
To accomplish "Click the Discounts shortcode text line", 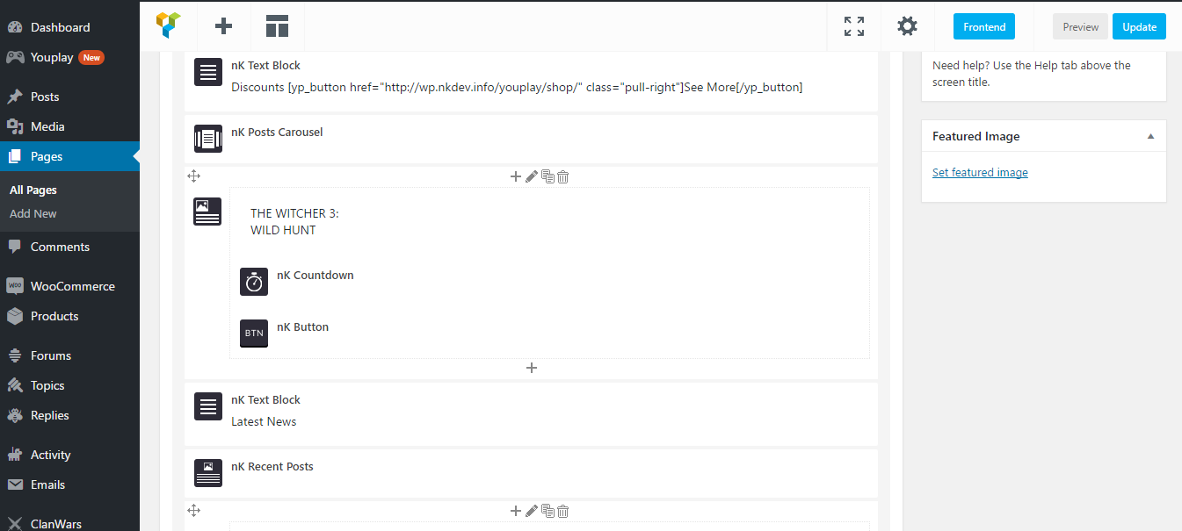I will (517, 87).
